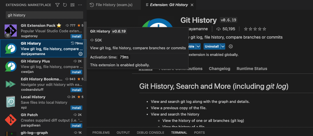Click the 777 download count on Git Extension Pack
This screenshot has width=313, height=136.
point(70,25)
